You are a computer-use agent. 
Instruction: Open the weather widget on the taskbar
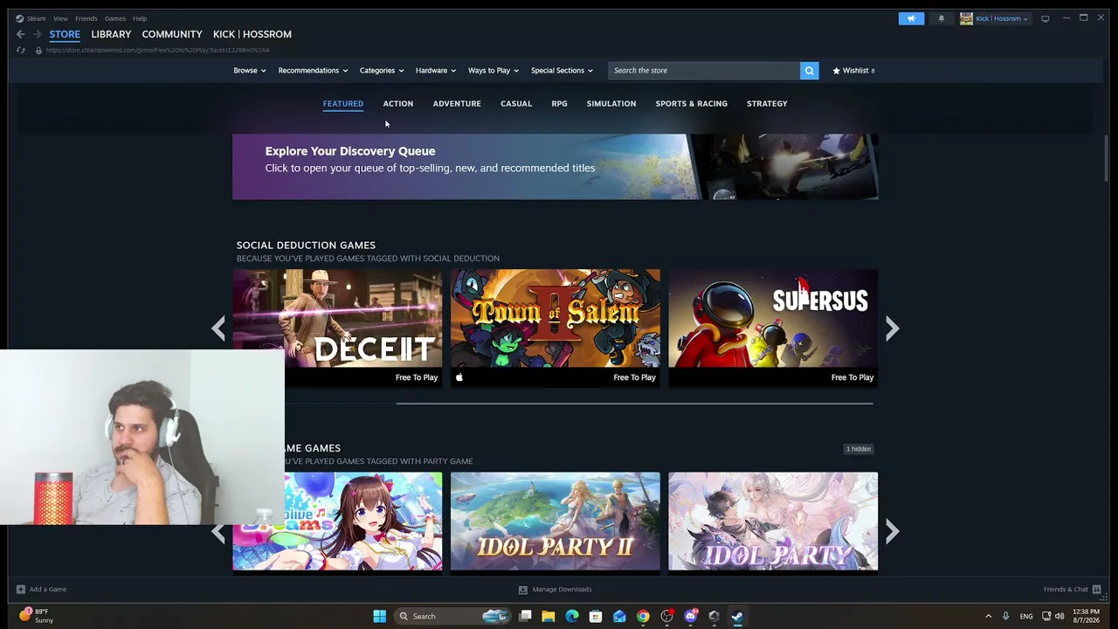point(35,616)
